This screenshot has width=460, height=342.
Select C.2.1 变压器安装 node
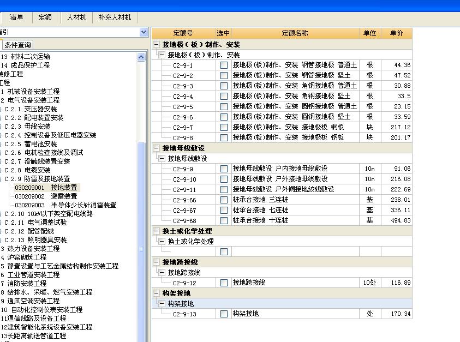coord(31,109)
